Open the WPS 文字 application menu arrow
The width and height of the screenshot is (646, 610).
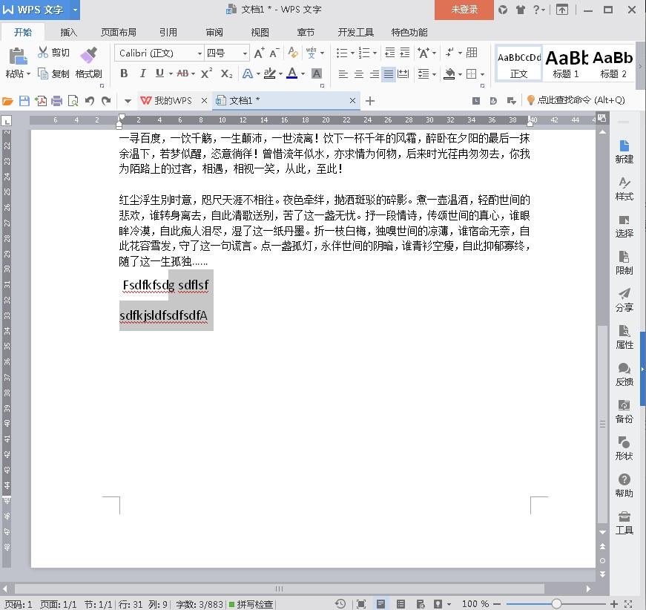pos(75,10)
